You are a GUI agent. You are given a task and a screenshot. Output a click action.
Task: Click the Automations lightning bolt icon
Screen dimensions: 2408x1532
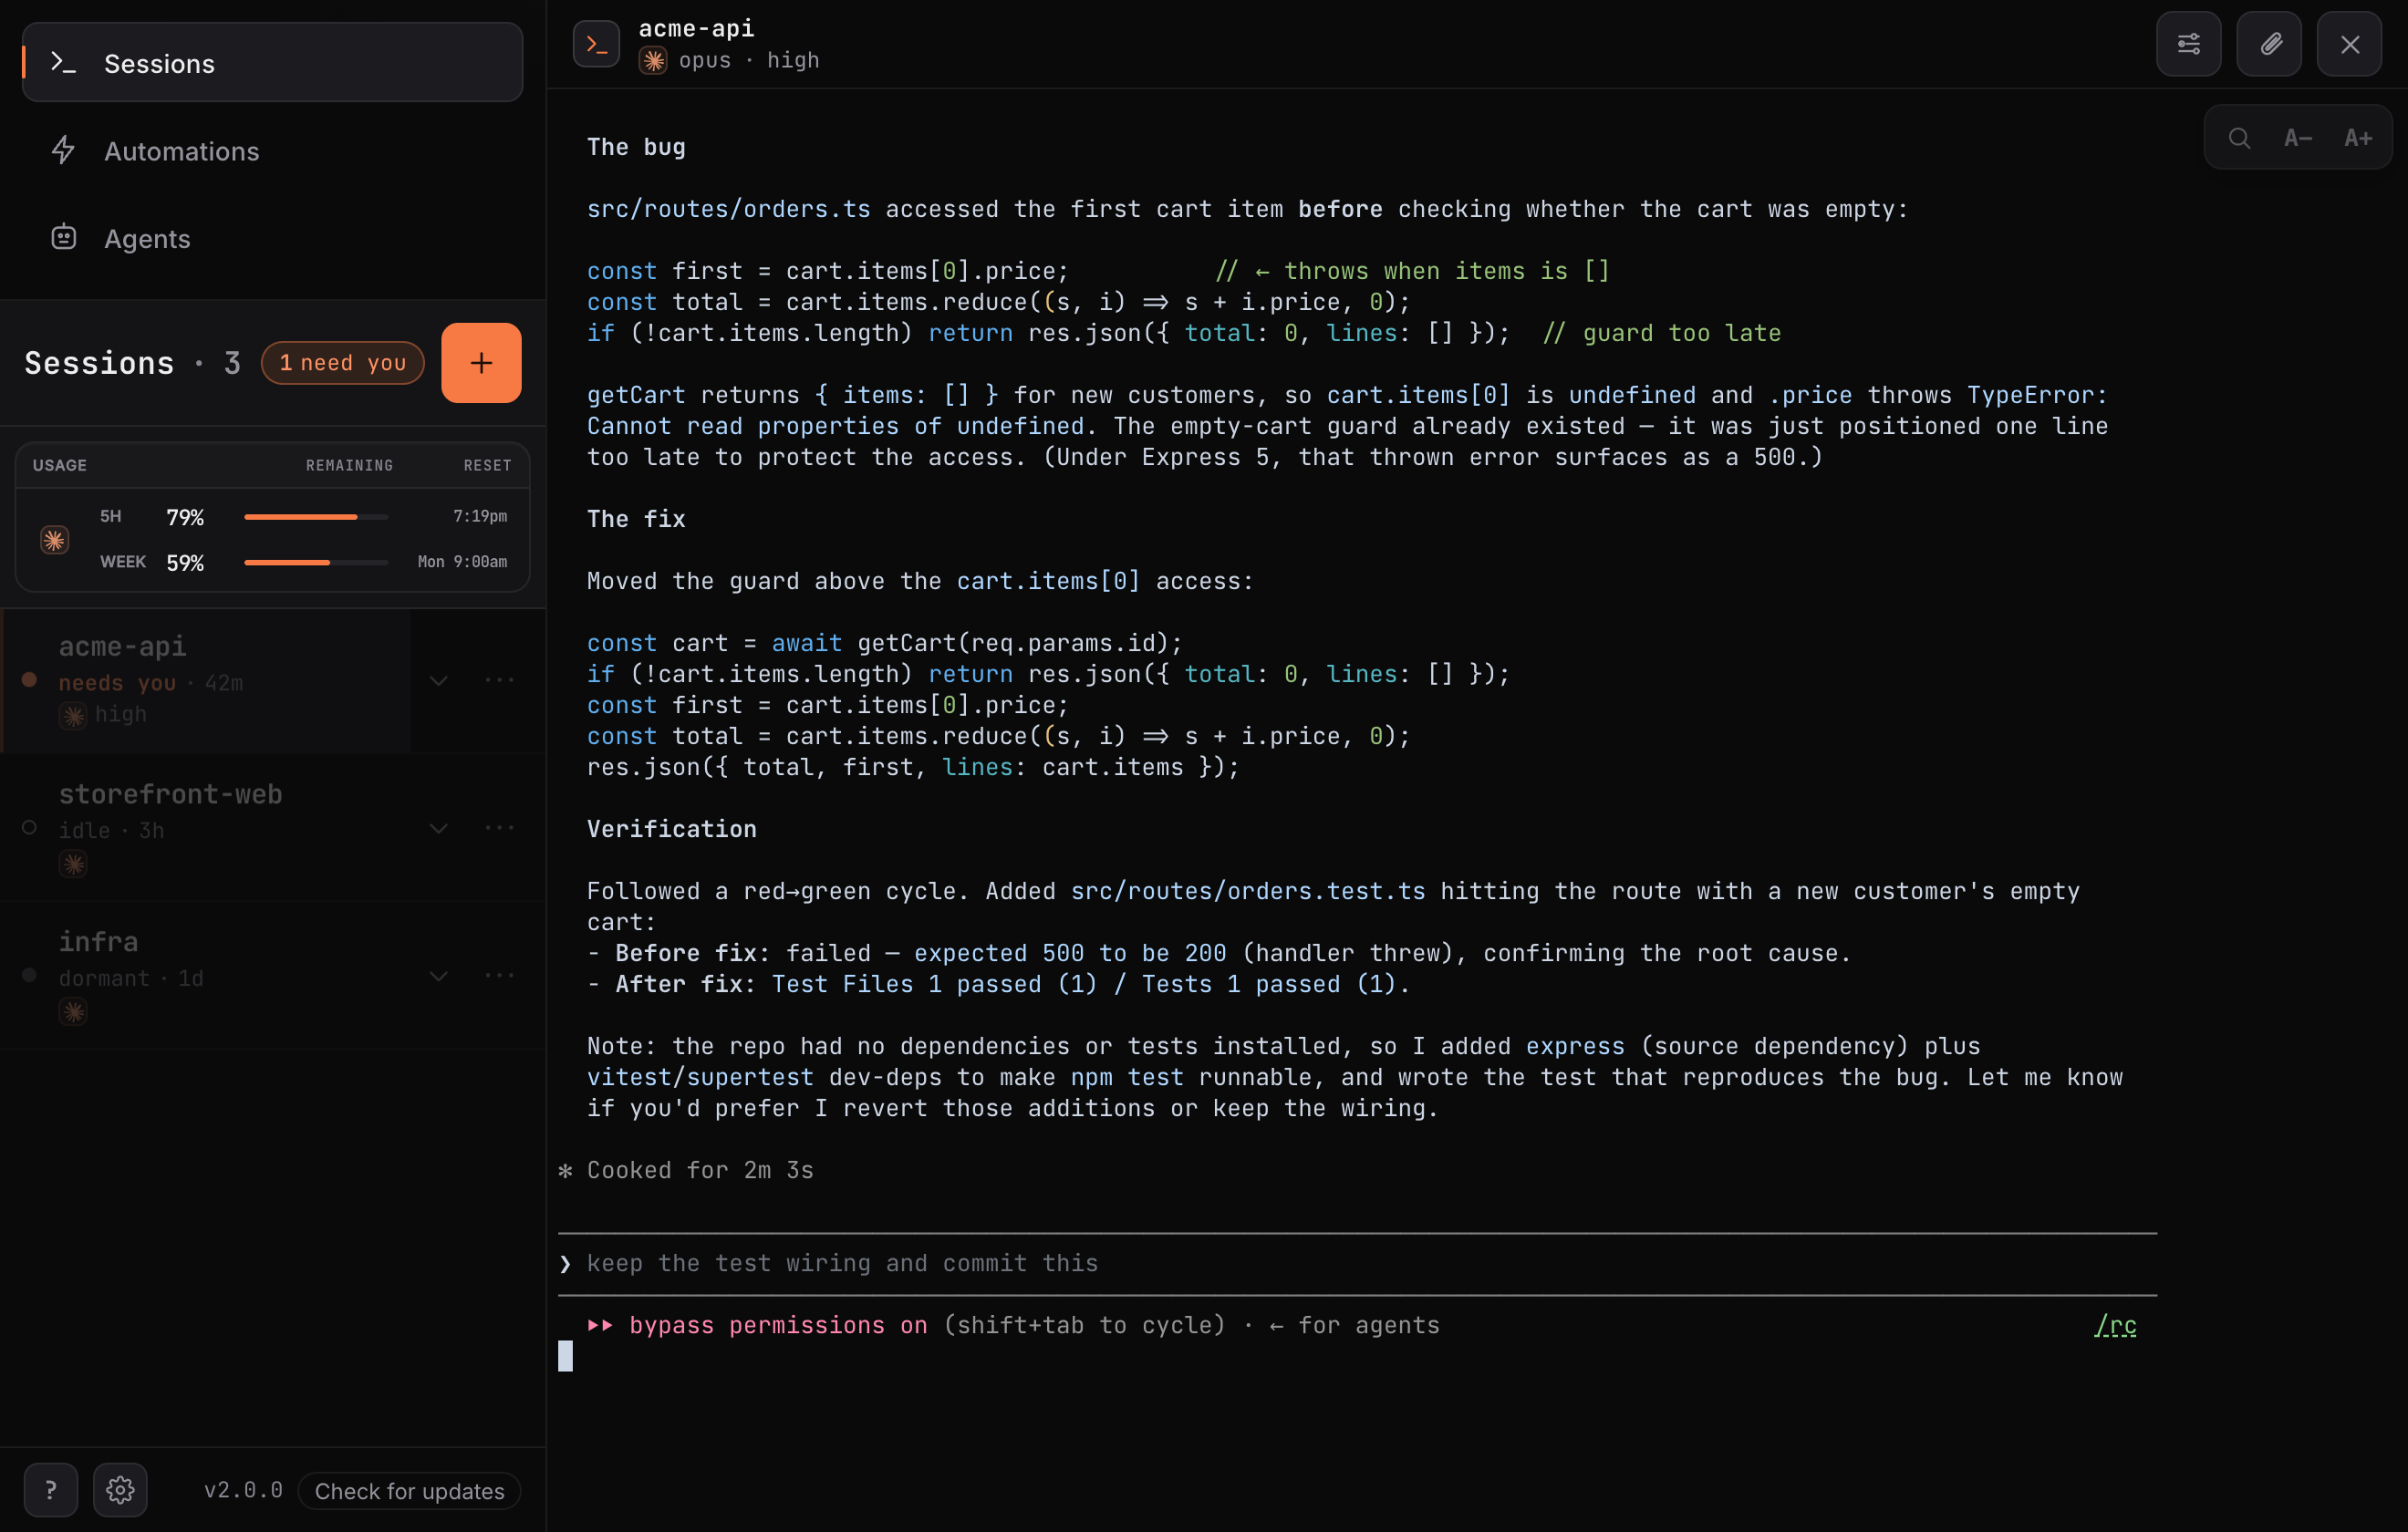(63, 150)
